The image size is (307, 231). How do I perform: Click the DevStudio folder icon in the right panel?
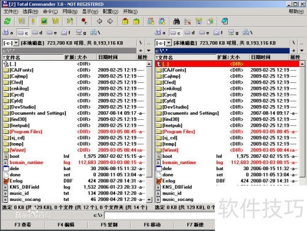[x=159, y=107]
